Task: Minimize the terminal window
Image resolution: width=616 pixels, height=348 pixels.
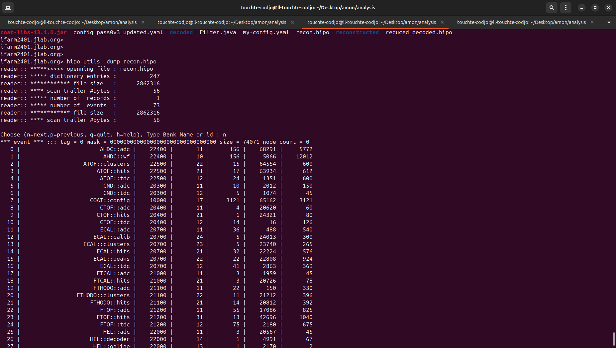Action: pos(582,7)
